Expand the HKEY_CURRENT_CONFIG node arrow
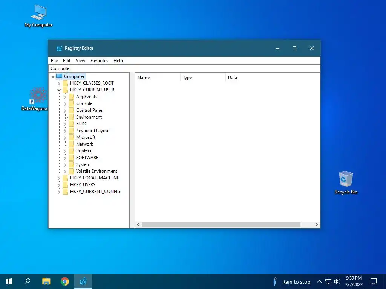Image resolution: width=386 pixels, height=289 pixels. click(59, 192)
